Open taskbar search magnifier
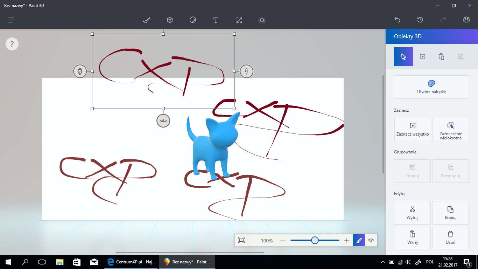The width and height of the screenshot is (478, 269). (25, 262)
